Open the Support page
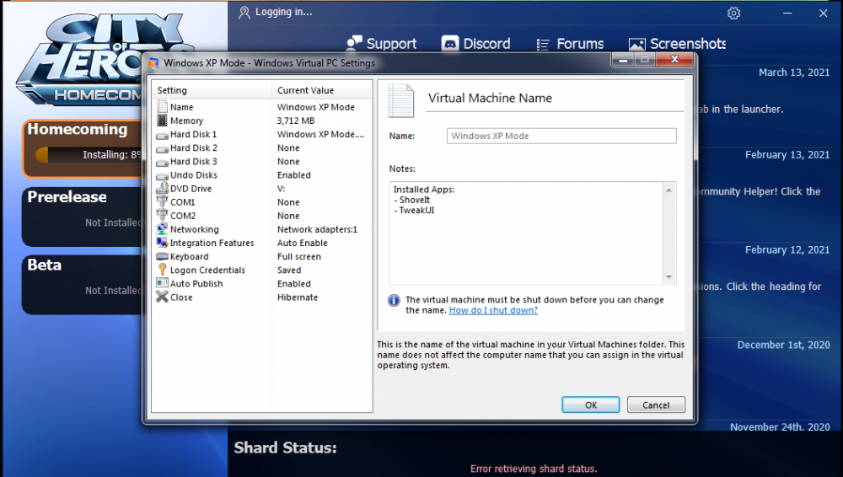843x477 pixels. tap(381, 44)
